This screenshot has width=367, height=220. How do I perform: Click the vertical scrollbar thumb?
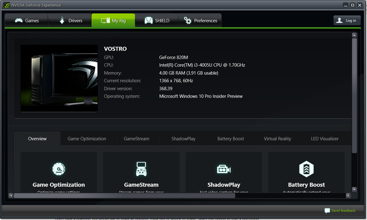pyautogui.click(x=354, y=96)
